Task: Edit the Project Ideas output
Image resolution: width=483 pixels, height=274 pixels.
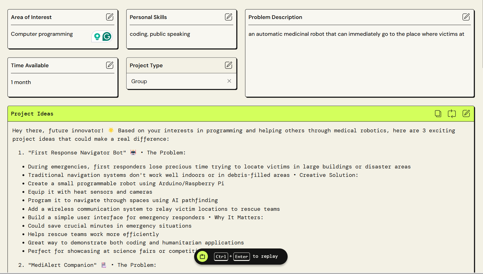Action: click(466, 114)
